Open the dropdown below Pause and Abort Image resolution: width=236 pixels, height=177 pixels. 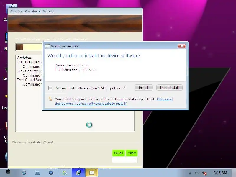(125, 160)
